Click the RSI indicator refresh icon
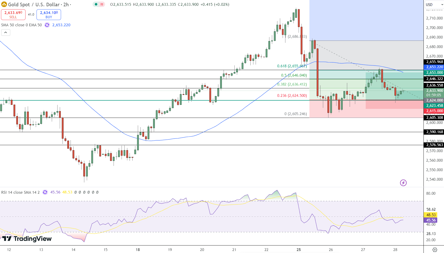Viewport: 444px width, 253px height. click(45, 192)
